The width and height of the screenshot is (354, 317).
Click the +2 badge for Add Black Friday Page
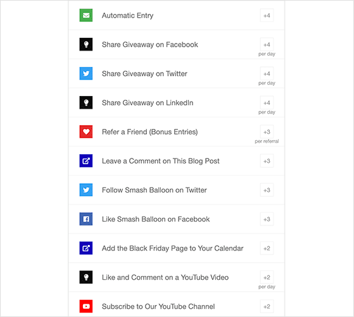pos(267,248)
